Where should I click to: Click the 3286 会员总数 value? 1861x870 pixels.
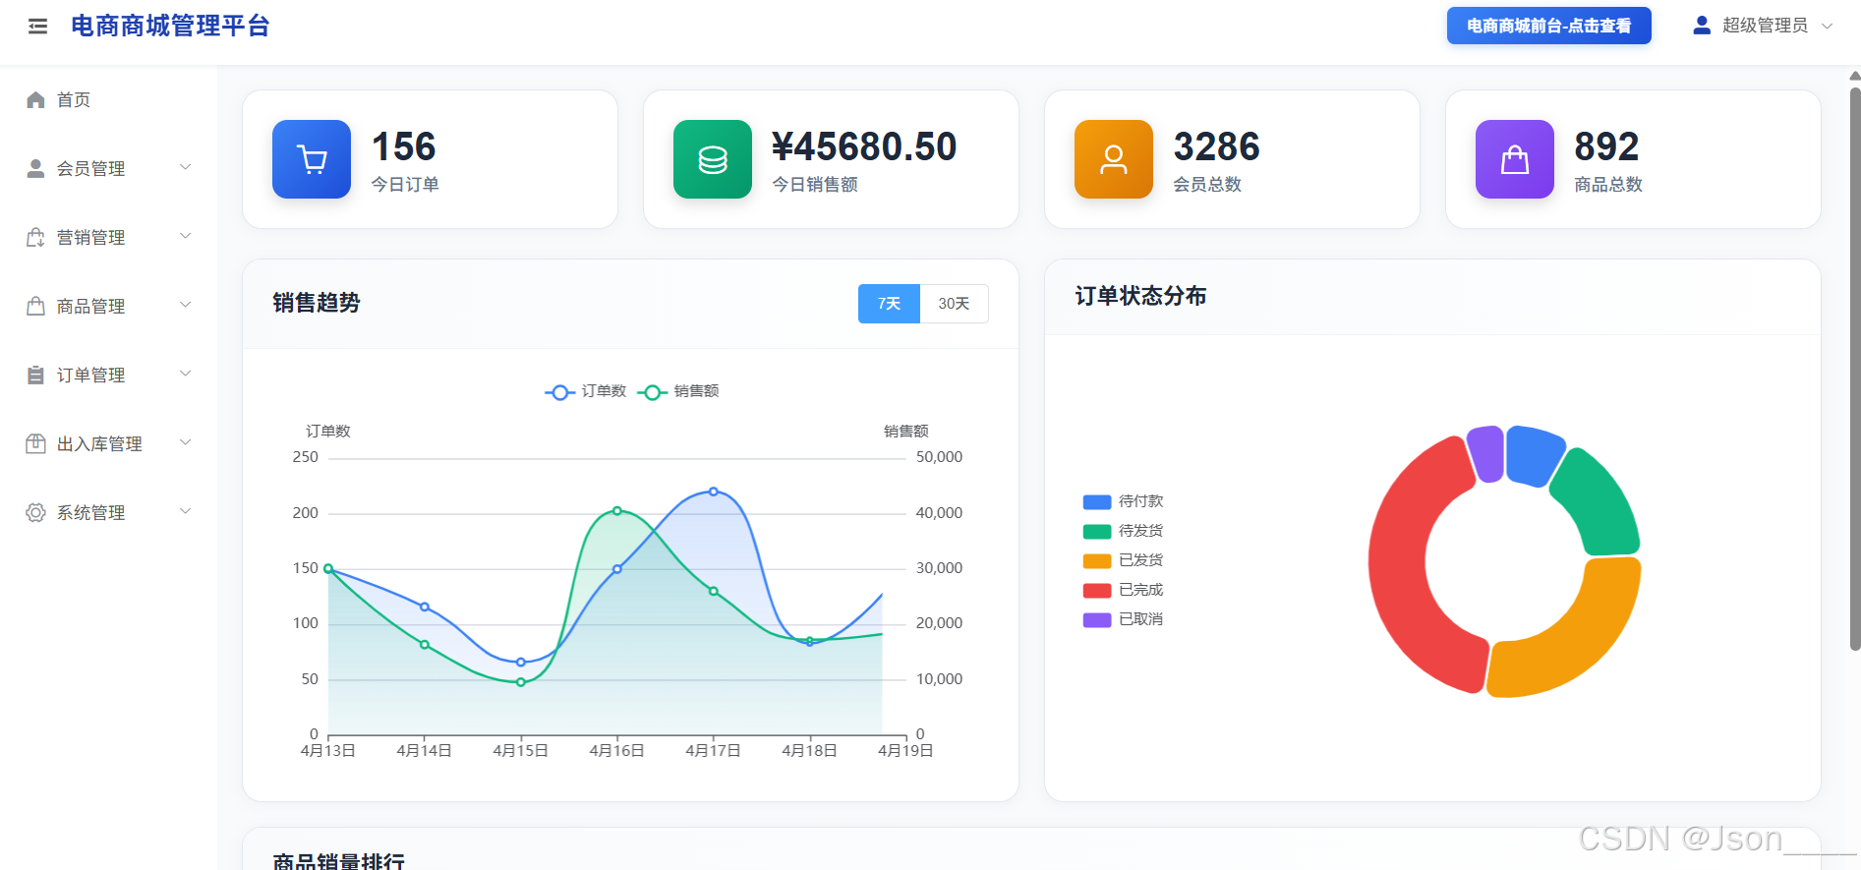pos(1216,146)
